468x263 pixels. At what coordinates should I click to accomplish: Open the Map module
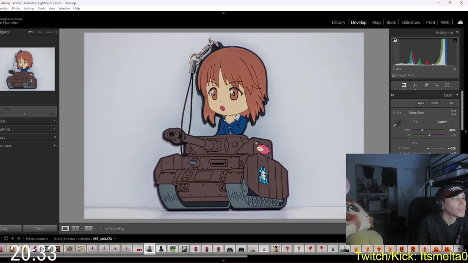click(376, 22)
